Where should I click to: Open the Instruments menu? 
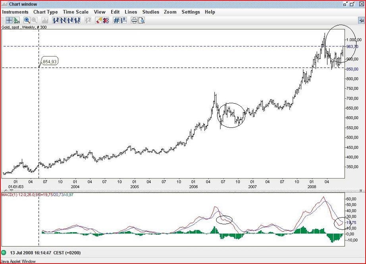15,12
